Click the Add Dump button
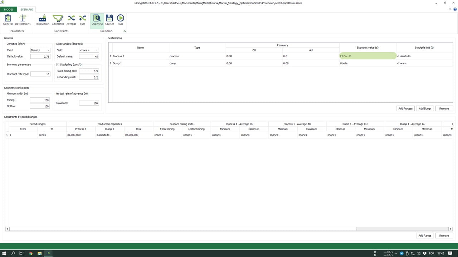This screenshot has width=458, height=257. tap(425, 108)
